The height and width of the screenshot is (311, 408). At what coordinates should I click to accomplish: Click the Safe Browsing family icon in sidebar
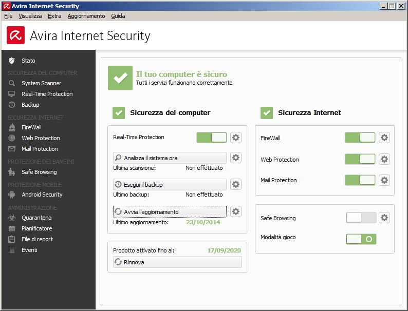tap(11, 172)
